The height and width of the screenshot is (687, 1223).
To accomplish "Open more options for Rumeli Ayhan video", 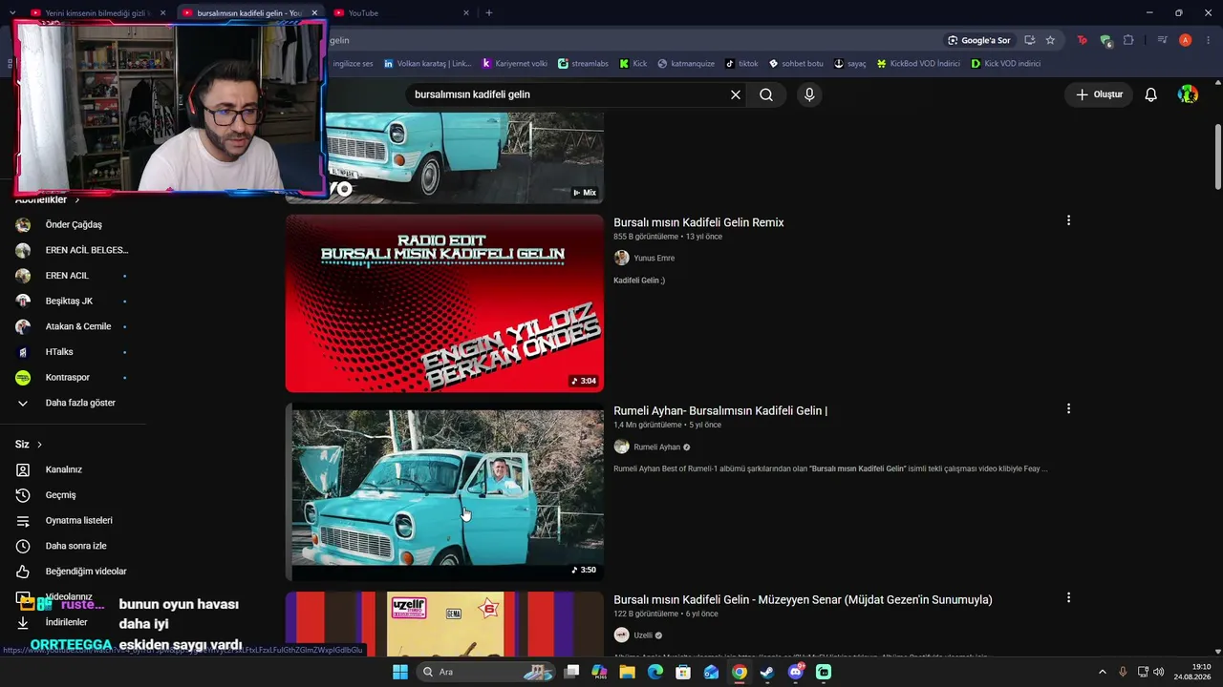I will pos(1068,408).
